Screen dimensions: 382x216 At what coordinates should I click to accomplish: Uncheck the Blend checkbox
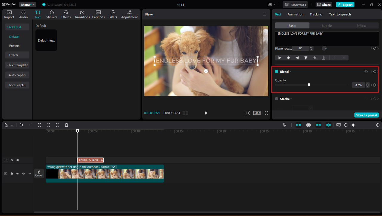[276, 72]
